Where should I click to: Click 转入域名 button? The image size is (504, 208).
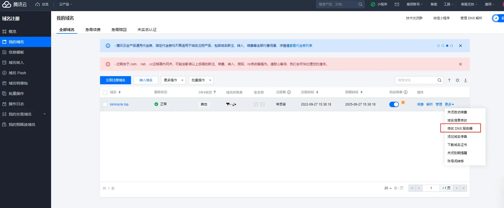146,80
